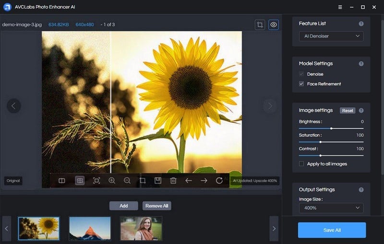This screenshot has width=384, height=244.
Task: Click the Contrast slider handle
Action: [320, 155]
